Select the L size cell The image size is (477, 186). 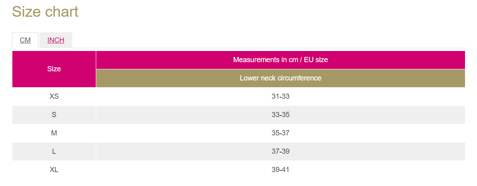coord(54,151)
